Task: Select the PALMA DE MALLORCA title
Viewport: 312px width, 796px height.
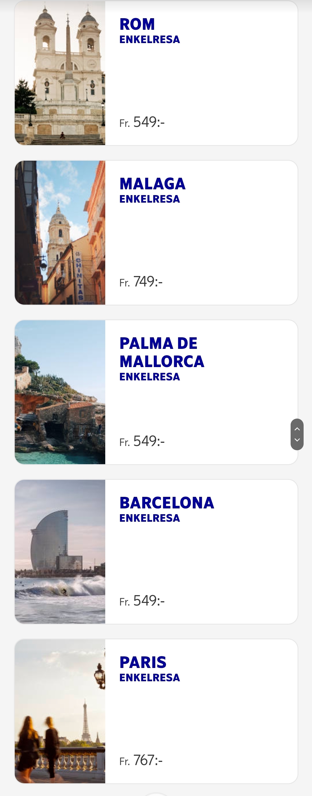Action: pyautogui.click(x=161, y=352)
